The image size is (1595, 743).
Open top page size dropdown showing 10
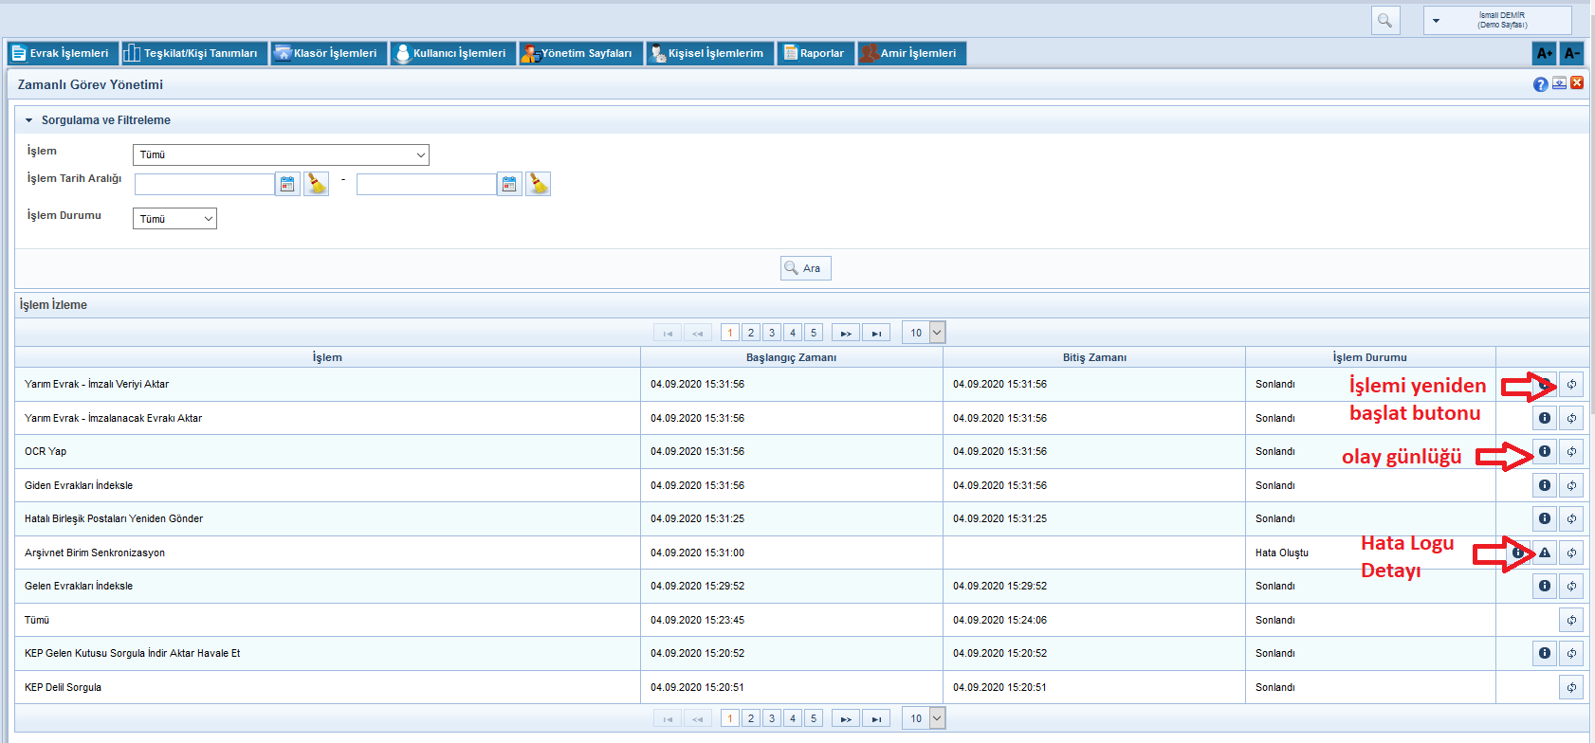click(x=924, y=333)
